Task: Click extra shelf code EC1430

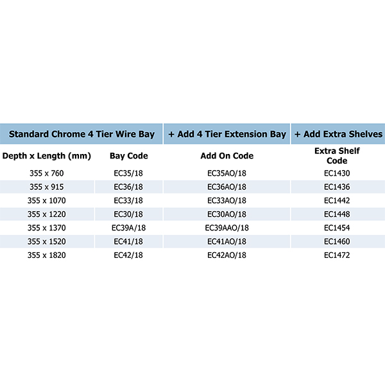Action: 337,173
